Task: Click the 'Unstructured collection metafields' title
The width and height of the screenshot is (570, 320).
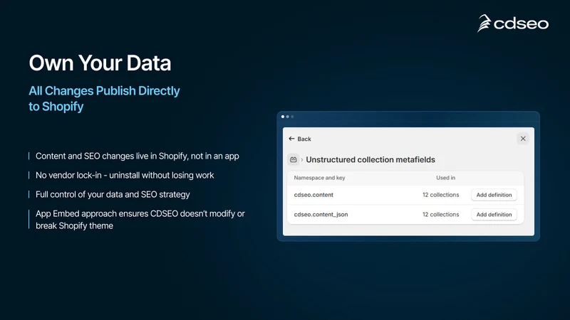Action: (370, 159)
